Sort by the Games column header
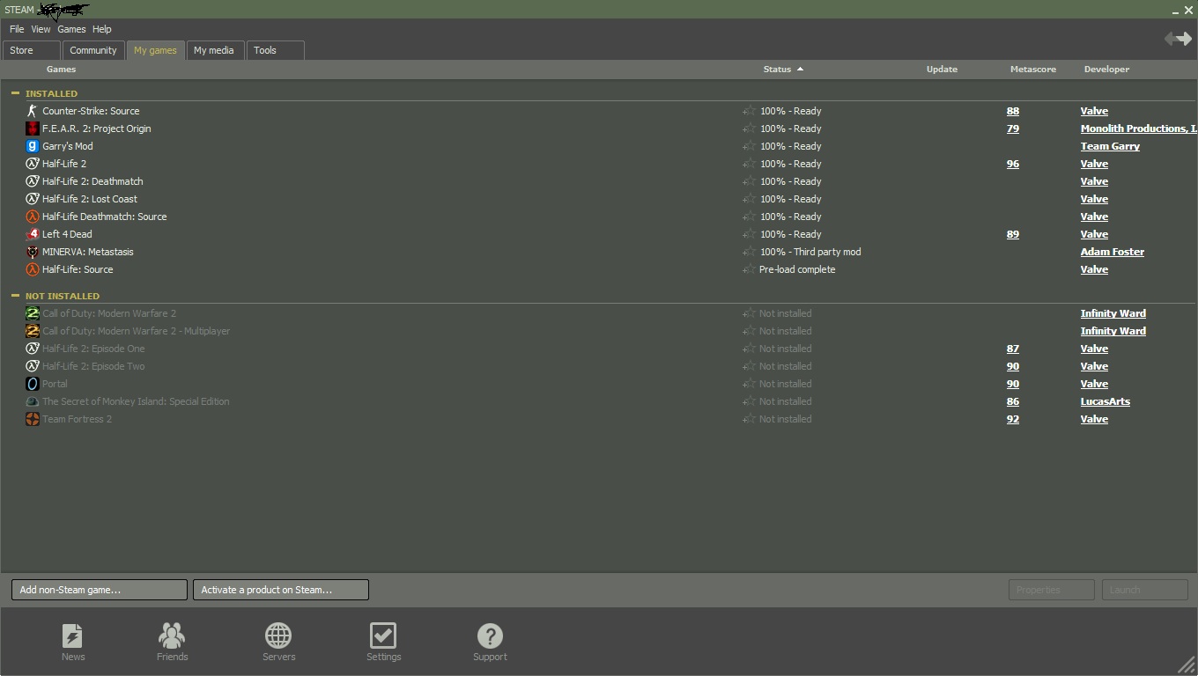1198x676 pixels. pyautogui.click(x=61, y=69)
